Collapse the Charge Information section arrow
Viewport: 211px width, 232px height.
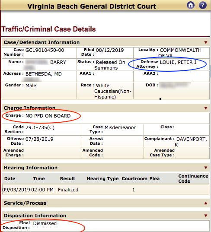206,108
